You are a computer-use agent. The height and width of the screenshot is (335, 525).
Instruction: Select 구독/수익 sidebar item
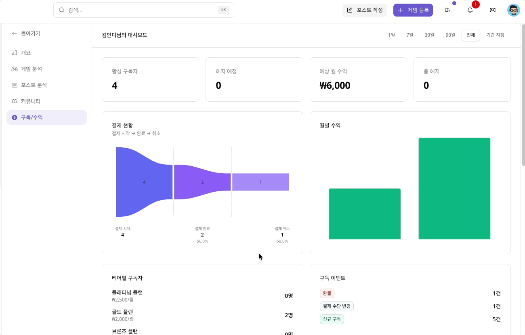(x=46, y=117)
